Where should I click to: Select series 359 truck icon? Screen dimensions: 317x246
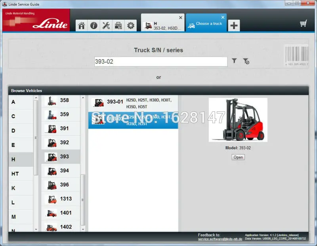click(x=52, y=115)
